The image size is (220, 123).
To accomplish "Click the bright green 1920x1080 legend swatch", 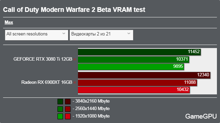I will (x=60, y=117).
